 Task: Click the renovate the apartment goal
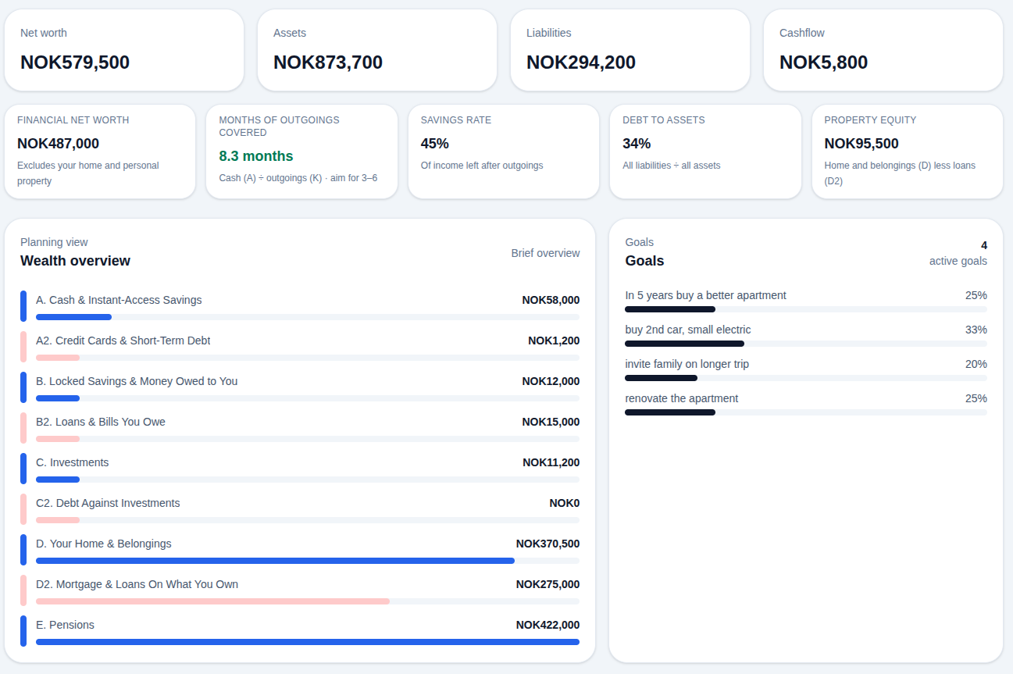[x=681, y=398]
